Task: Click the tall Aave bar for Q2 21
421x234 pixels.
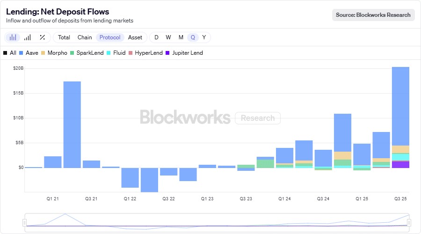Action: [x=72, y=124]
